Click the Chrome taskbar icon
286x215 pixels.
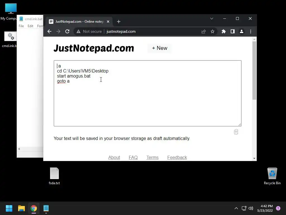coord(34,208)
